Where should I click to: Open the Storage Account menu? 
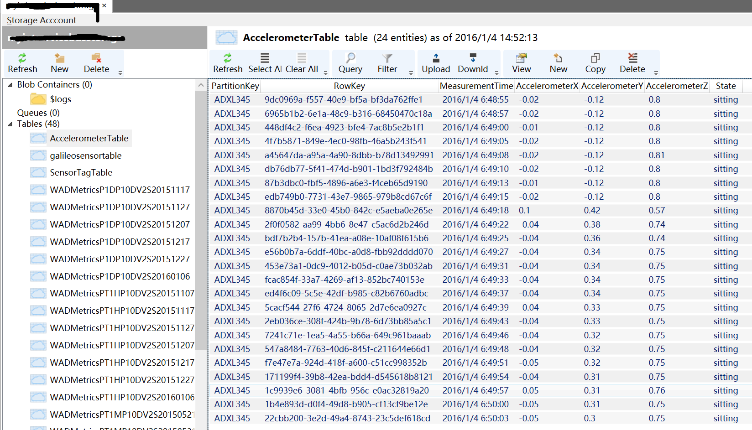click(41, 20)
